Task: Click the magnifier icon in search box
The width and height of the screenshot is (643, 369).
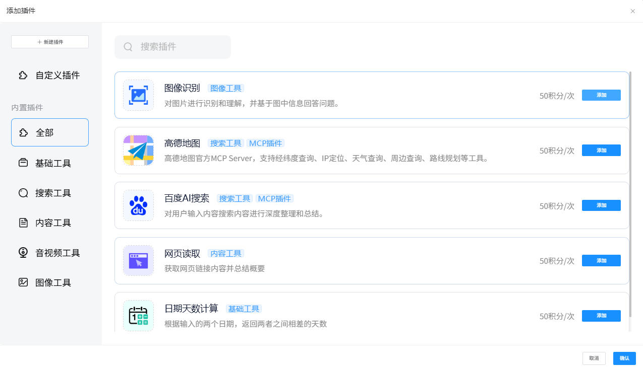Action: [128, 47]
